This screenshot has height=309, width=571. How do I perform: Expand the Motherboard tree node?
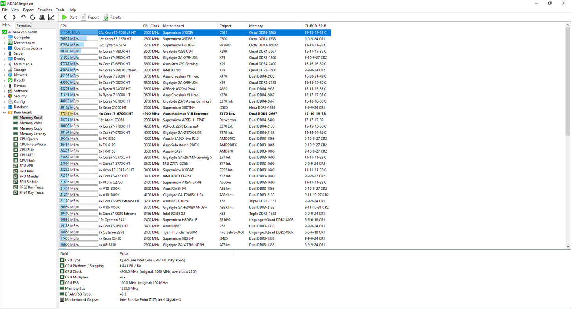click(x=4, y=43)
